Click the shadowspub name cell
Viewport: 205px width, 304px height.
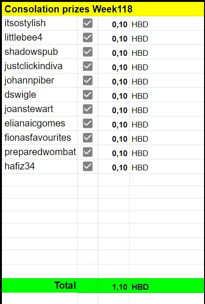[x=40, y=52]
